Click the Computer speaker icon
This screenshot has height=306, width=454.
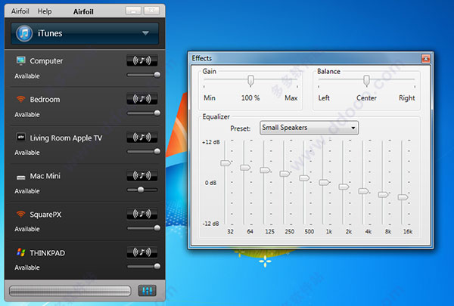21,60
